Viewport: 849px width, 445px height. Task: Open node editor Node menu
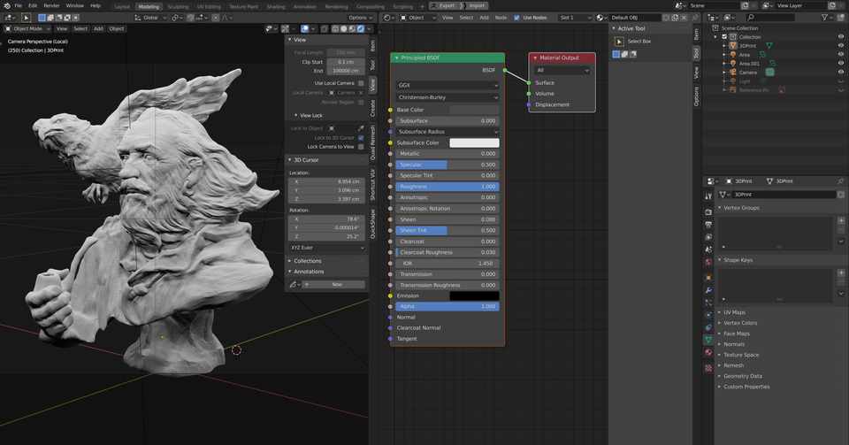click(x=501, y=18)
